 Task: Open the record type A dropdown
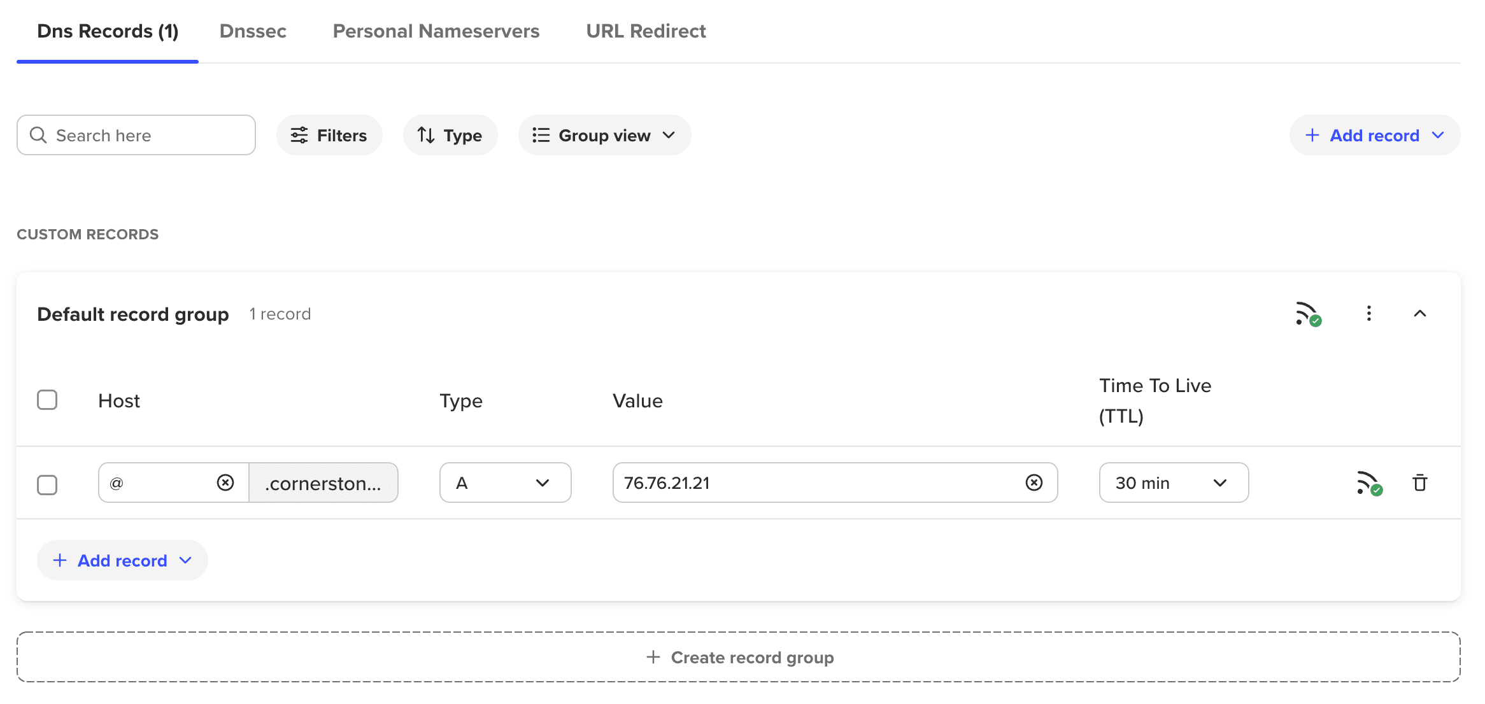click(x=505, y=482)
